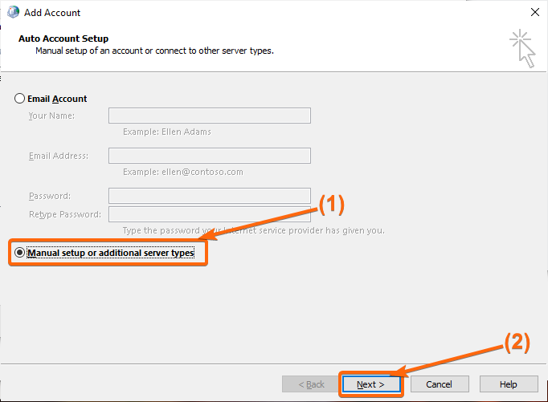
Task: Click the Add Account title text
Action: pyautogui.click(x=52, y=13)
